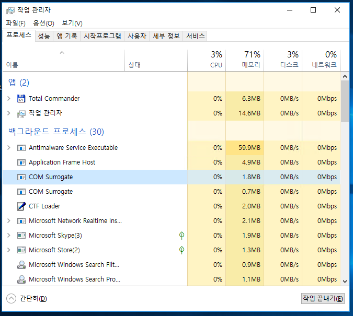Click the green leaf suspended icon for Microsoft Store
The image size is (353, 316).
pyautogui.click(x=181, y=250)
